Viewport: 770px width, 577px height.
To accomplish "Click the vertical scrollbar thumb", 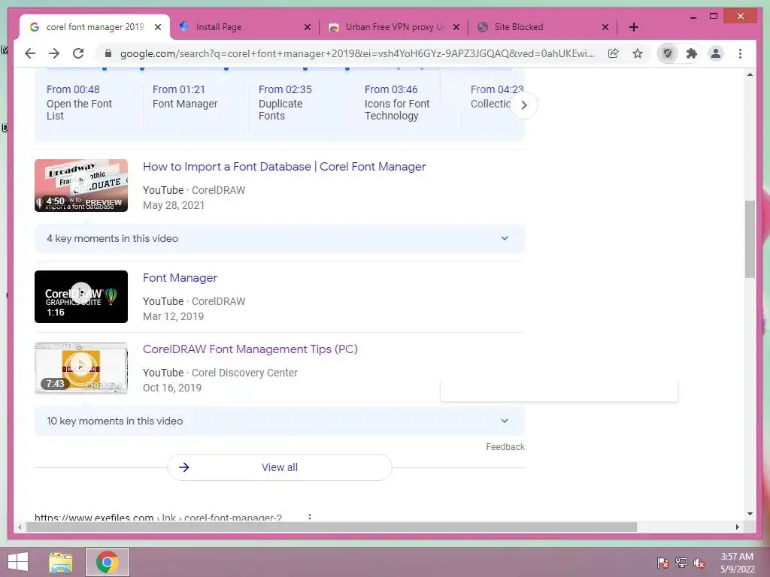I will pos(750,240).
